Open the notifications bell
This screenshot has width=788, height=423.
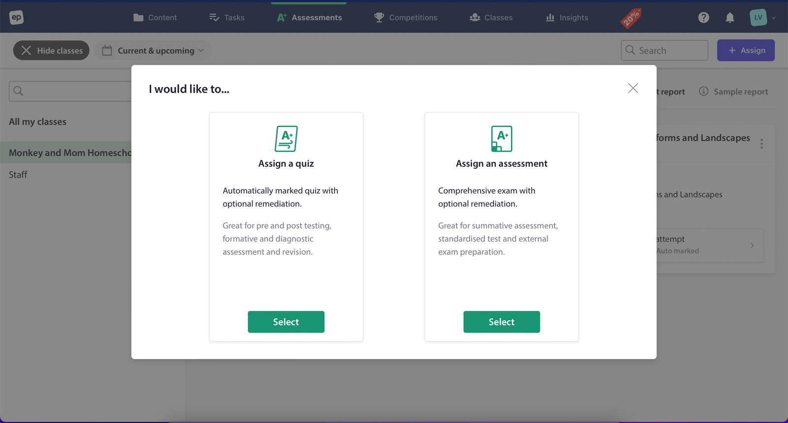[x=730, y=18]
